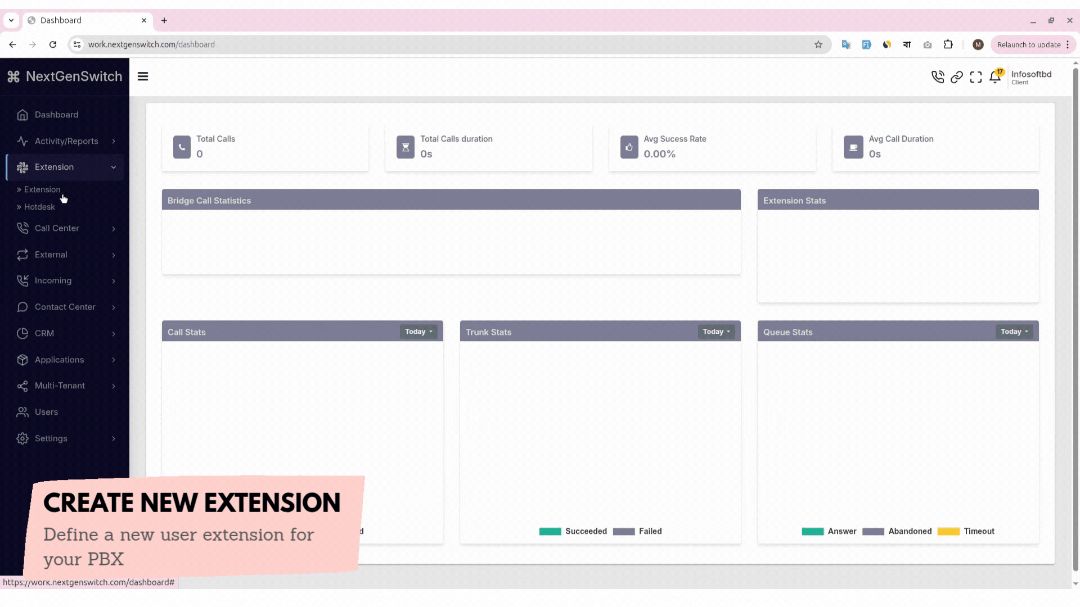
Task: Go to Users in sidebar
Action: 46,412
